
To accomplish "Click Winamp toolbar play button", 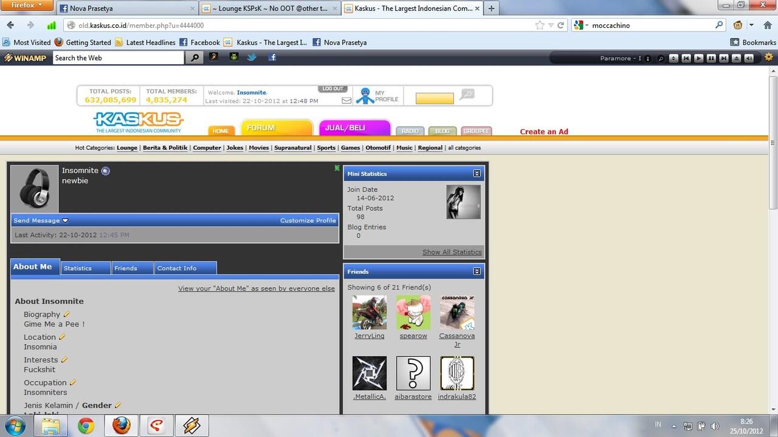I will [x=698, y=58].
